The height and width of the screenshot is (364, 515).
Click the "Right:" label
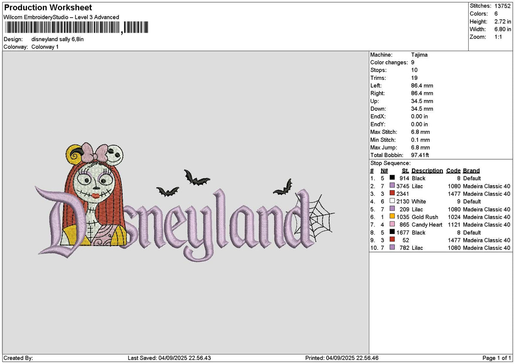pyautogui.click(x=378, y=93)
